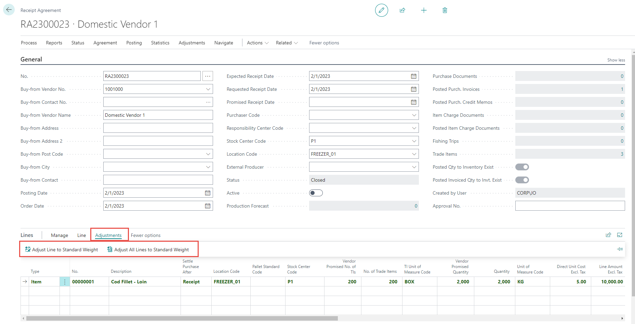
Task: Expand the Buy-from Vendor No. dropdown
Action: tap(208, 89)
